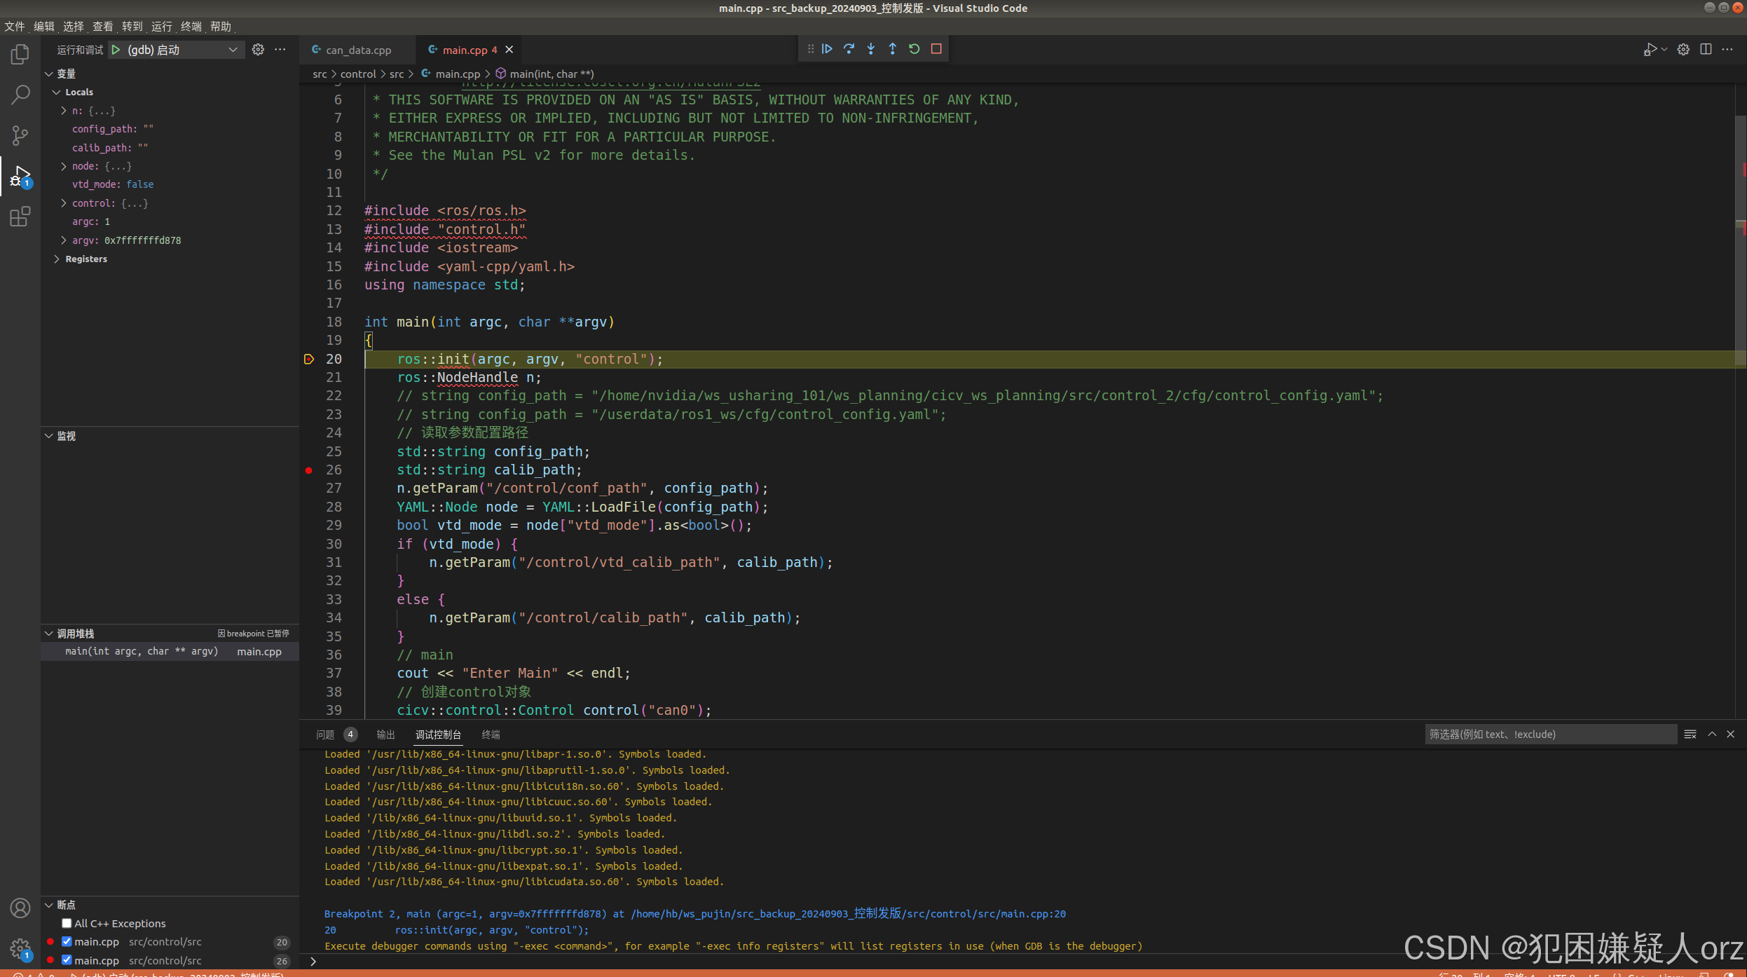
Task: Select variable config_path in Locals
Action: click(112, 129)
